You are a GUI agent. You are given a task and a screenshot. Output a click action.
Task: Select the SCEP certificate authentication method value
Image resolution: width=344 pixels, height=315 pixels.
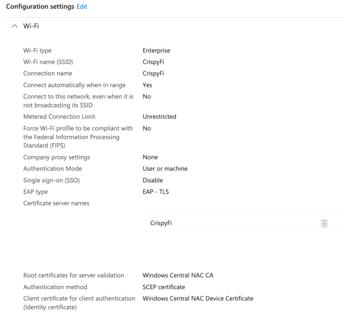164,287
